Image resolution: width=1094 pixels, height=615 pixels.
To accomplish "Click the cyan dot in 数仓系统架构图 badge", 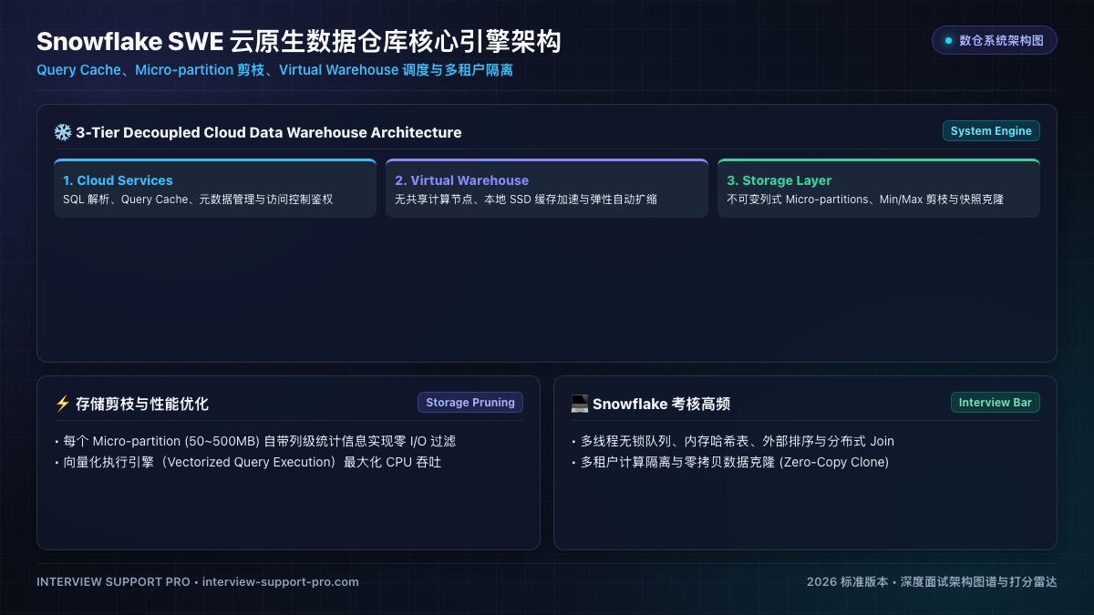I will pos(948,40).
